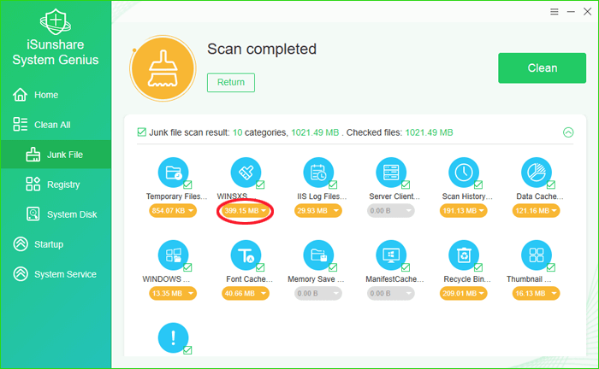Image resolution: width=599 pixels, height=369 pixels.
Task: Expand the 40.66 MB Font Cache dropdown
Action: coord(246,294)
